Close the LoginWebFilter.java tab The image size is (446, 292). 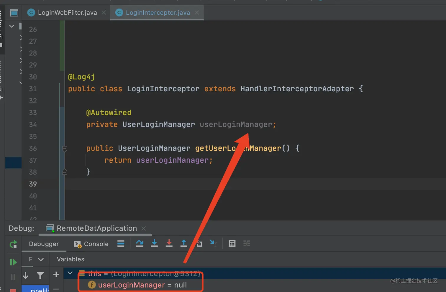tap(104, 13)
